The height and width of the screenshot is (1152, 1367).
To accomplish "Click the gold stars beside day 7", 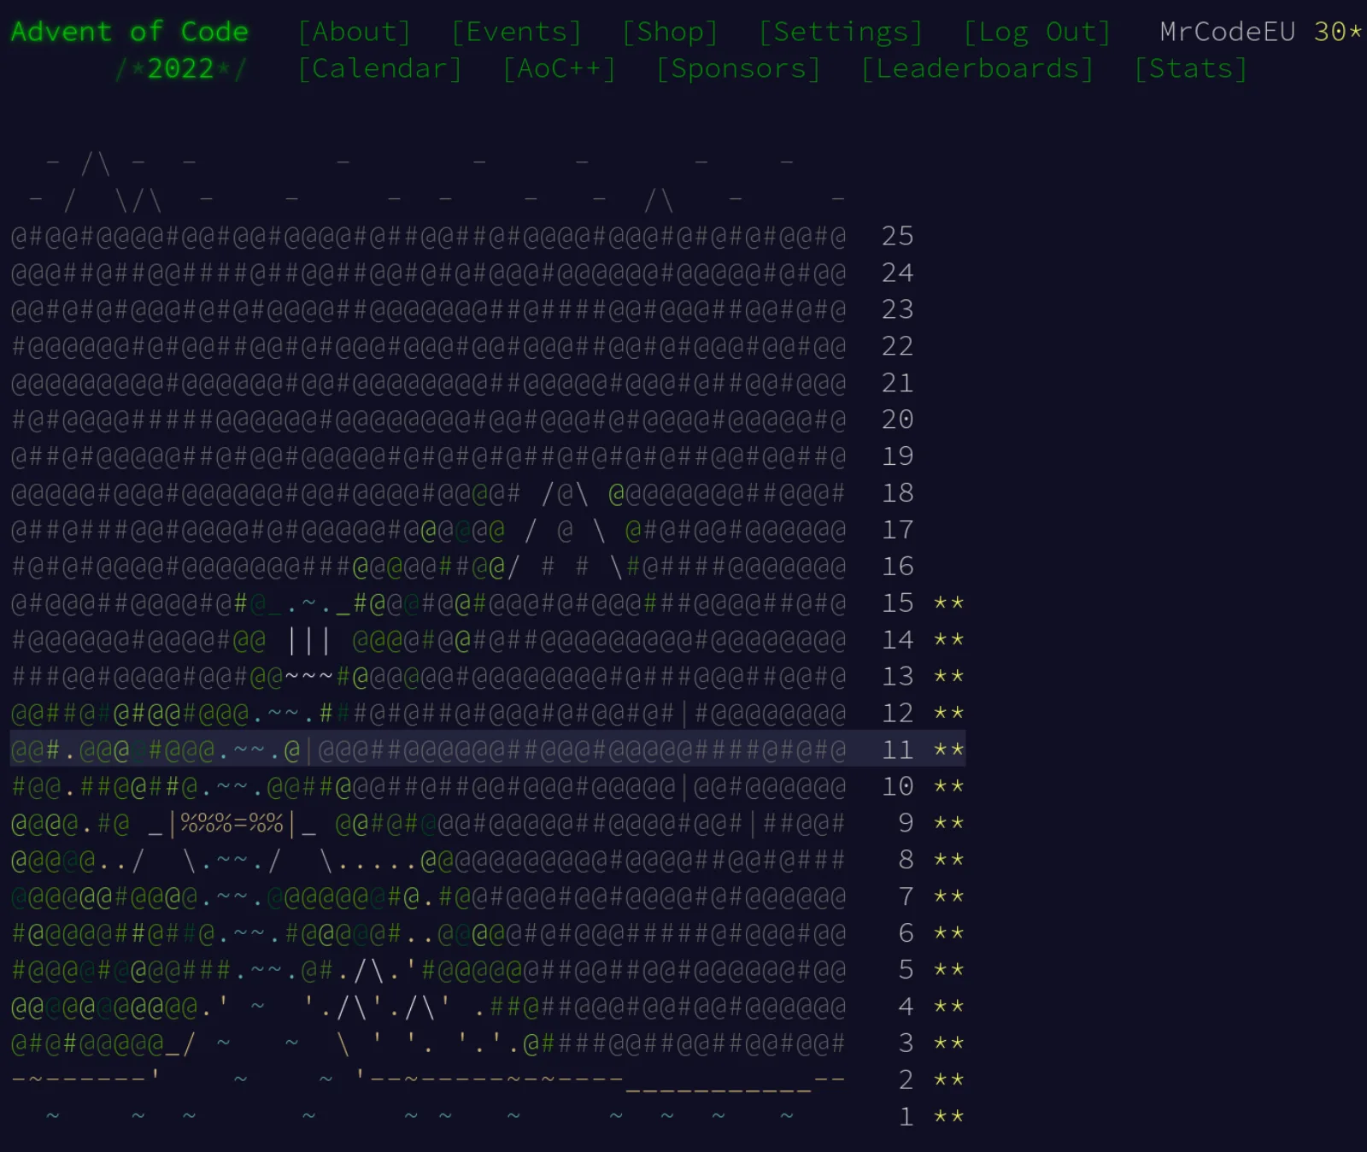I will [x=949, y=896].
